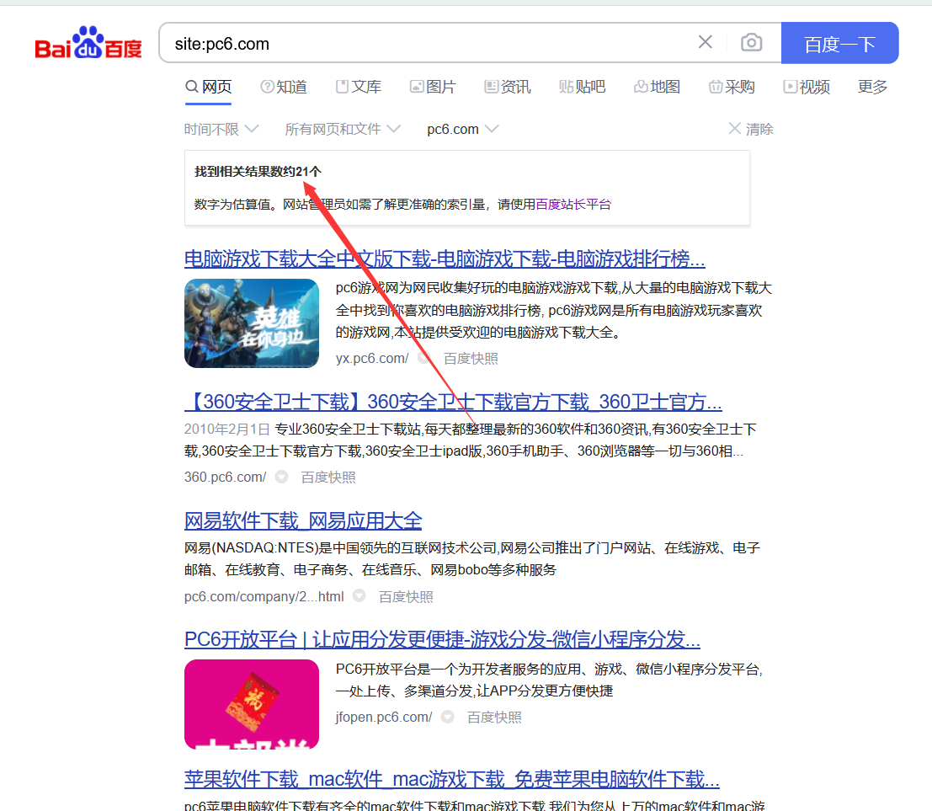Click the icon beside yx.pc6.com/
The image size is (932, 811).
point(423,358)
